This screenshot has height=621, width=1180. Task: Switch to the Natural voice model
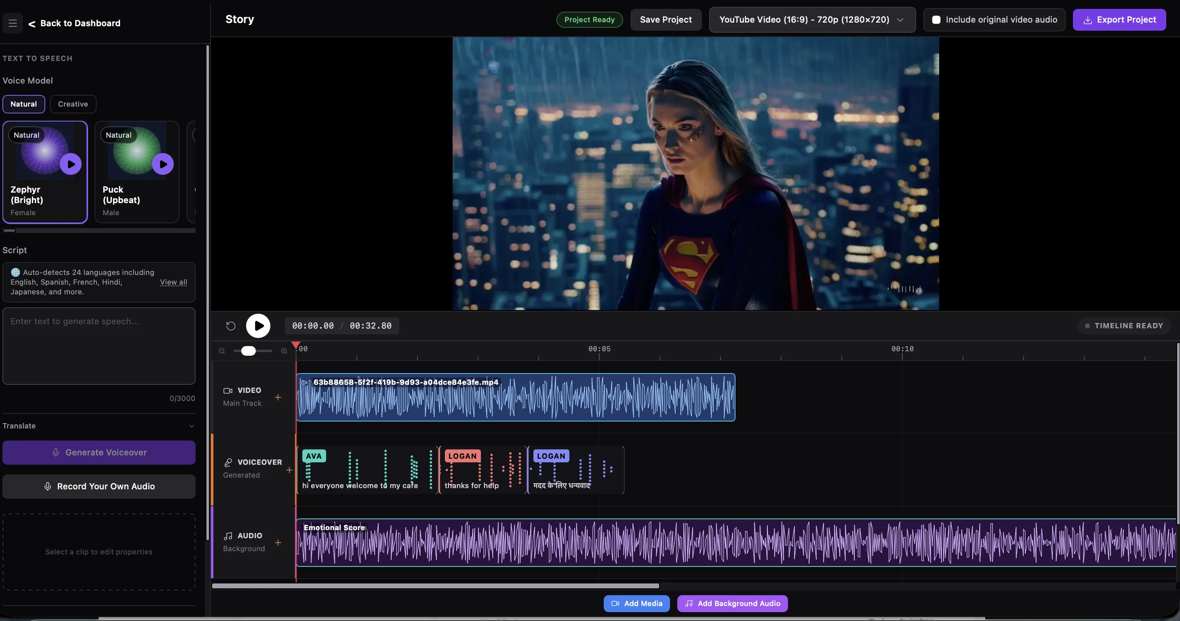point(23,104)
